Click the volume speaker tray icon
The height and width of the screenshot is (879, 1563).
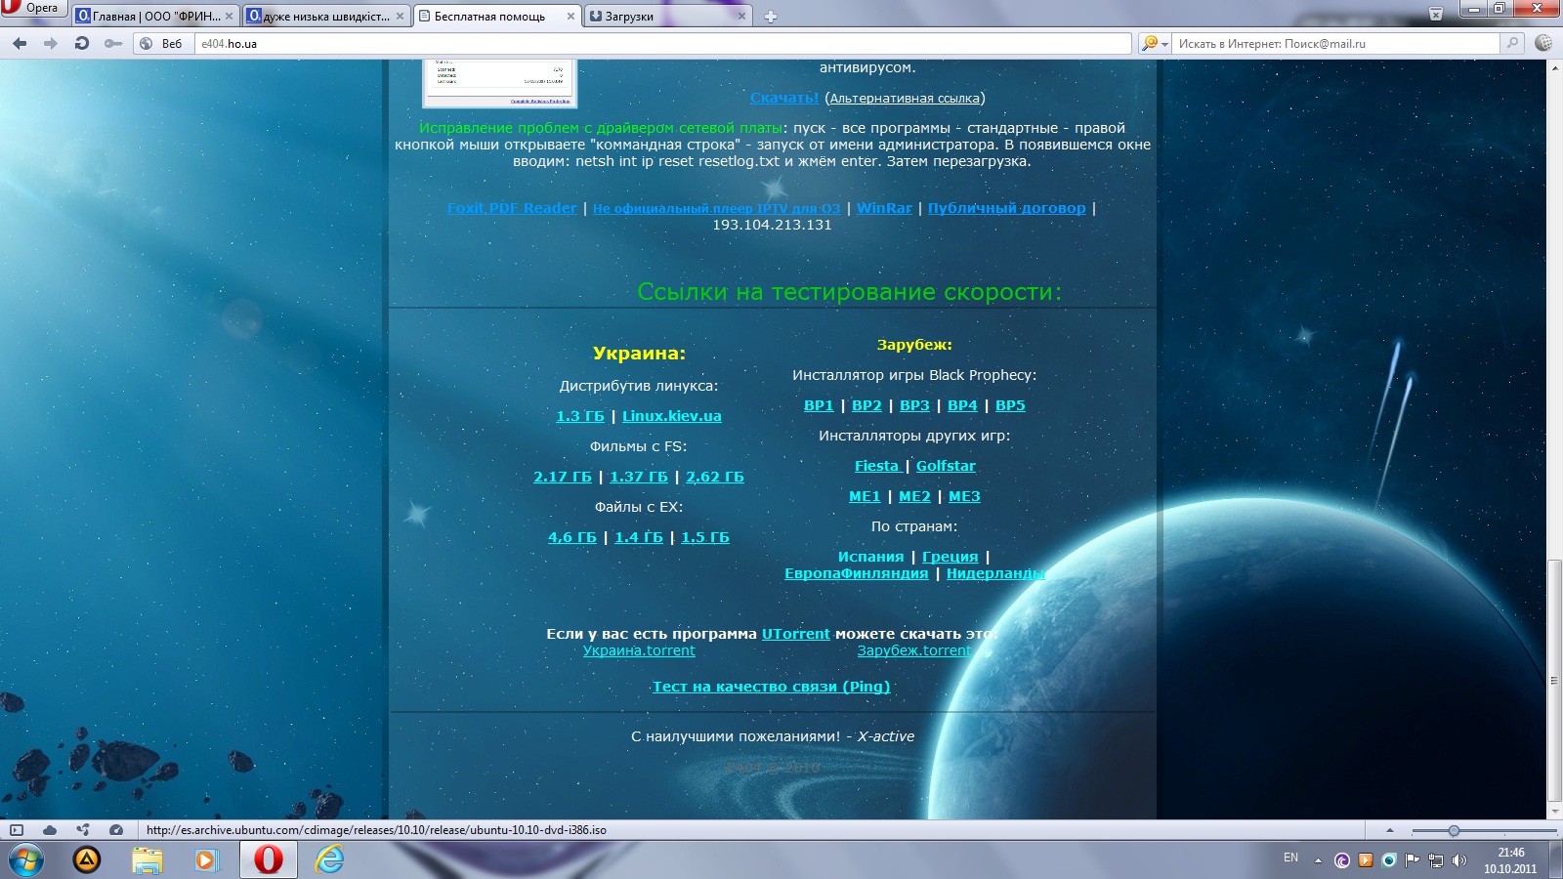click(1459, 860)
